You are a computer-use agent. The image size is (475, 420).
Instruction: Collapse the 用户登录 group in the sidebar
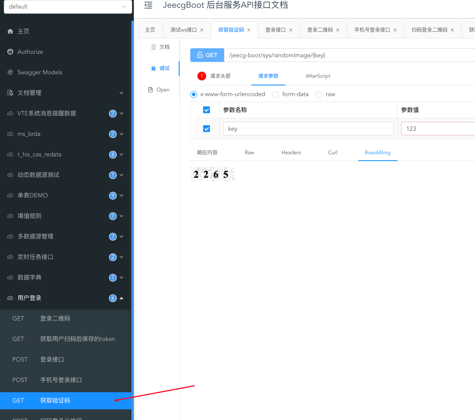click(x=121, y=298)
